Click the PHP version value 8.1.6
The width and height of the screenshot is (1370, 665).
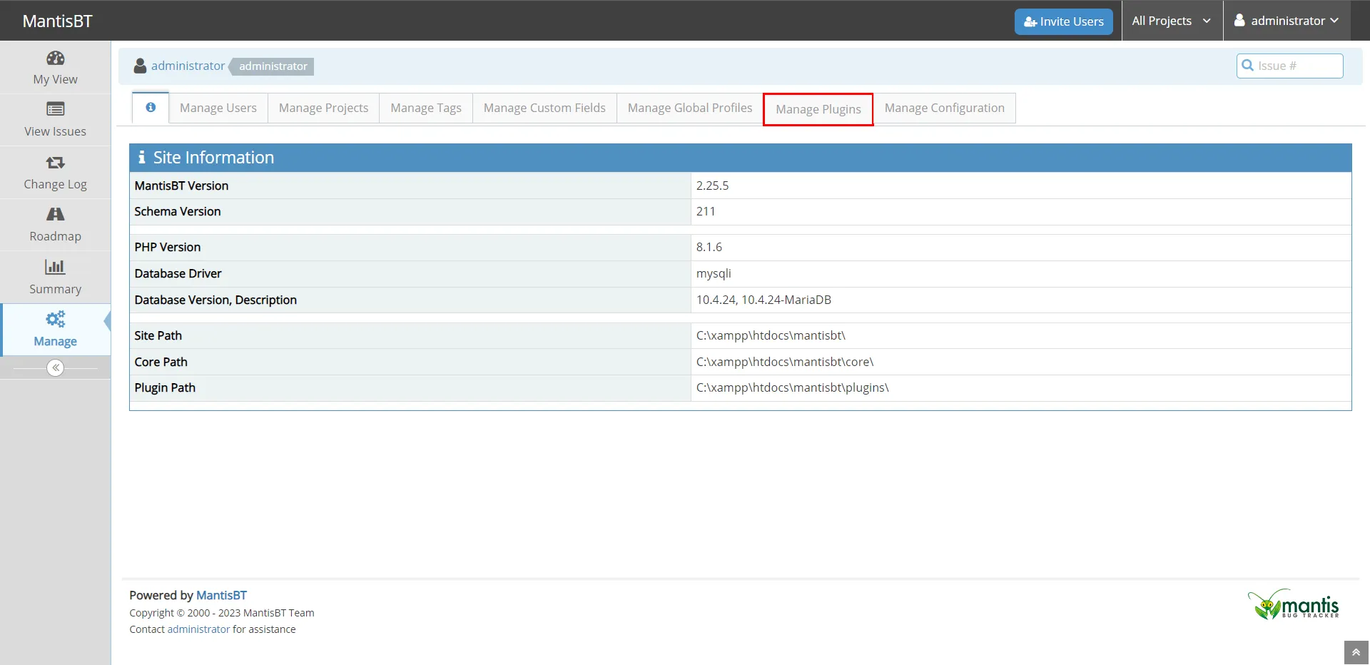(709, 247)
